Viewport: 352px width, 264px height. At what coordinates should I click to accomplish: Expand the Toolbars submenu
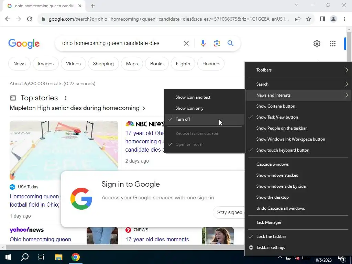point(297,70)
